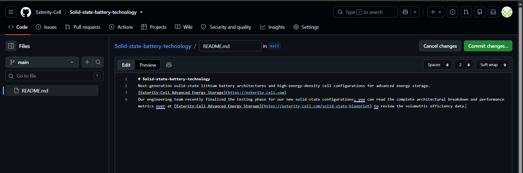Search files with magnifier icon
This screenshot has height=173, width=523.
tap(98, 62)
